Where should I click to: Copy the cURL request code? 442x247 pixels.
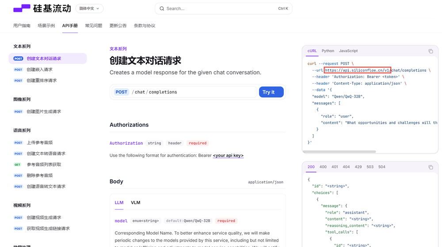click(431, 51)
